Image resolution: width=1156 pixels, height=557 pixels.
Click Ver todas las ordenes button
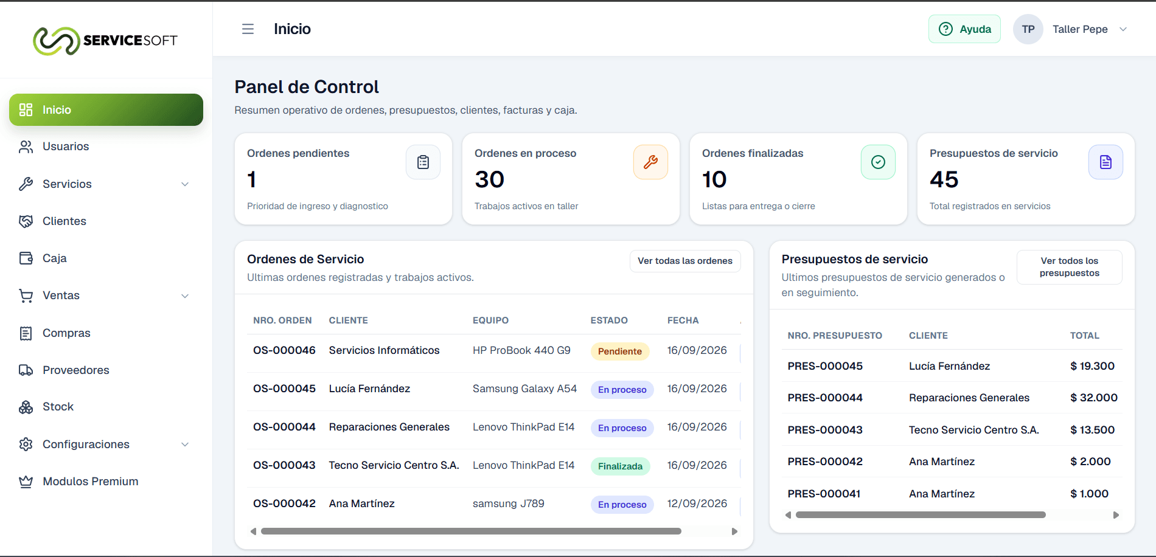point(685,261)
